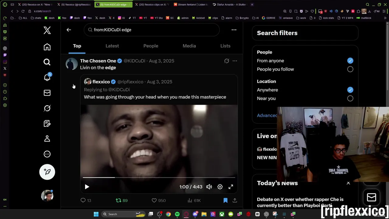Open The Chosen One profile avatar
This screenshot has width=389, height=219.
pyautogui.click(x=72, y=64)
